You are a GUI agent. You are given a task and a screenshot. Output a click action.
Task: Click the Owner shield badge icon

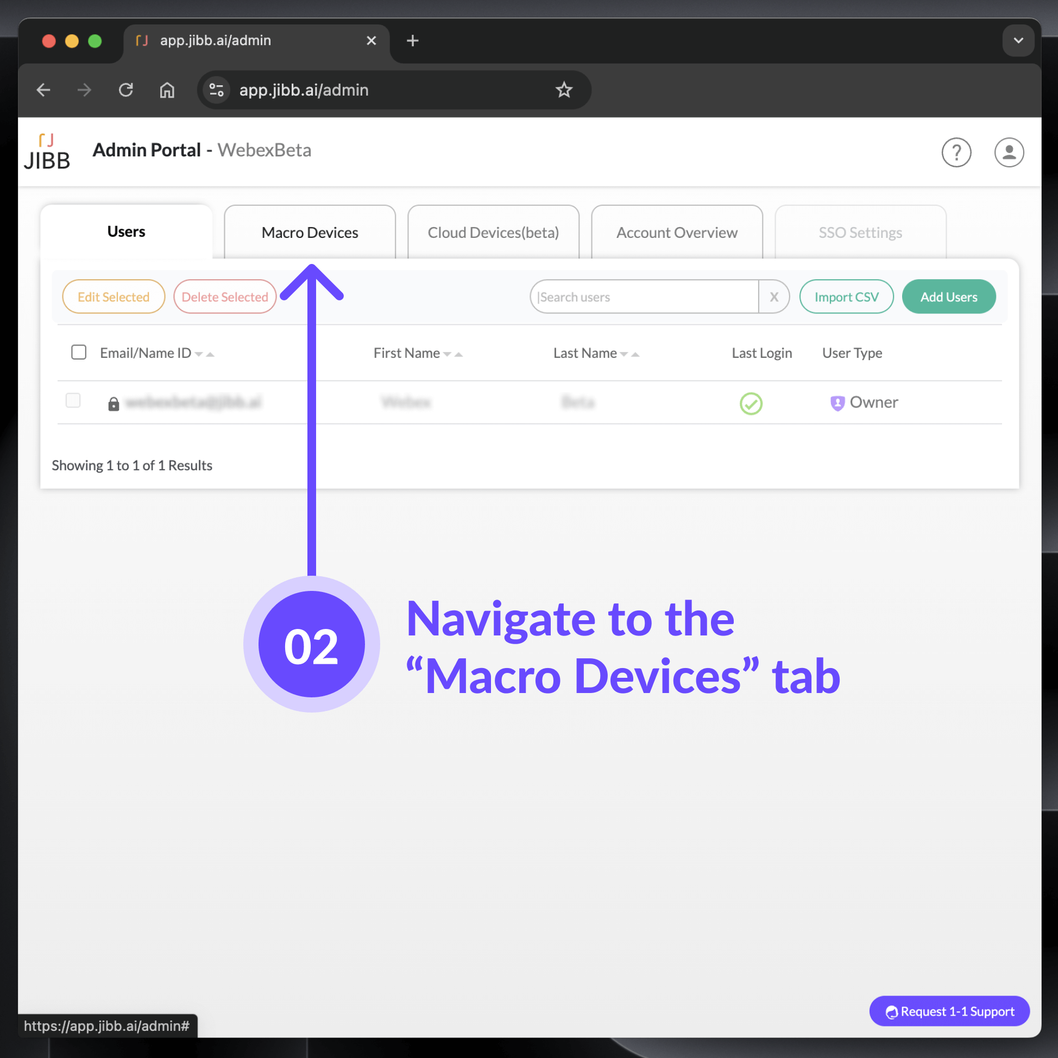click(837, 403)
